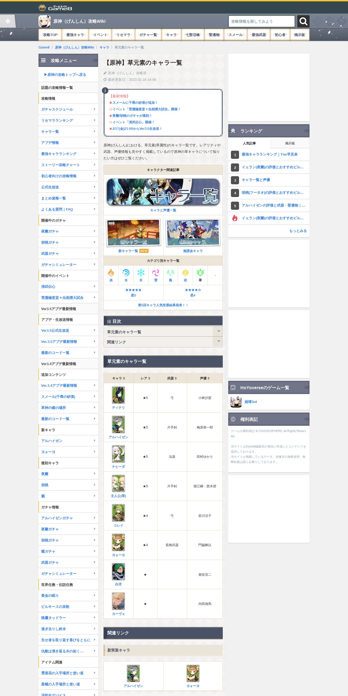Image resolution: width=348 pixels, height=696 pixels.
Task: Click カーヴェ character portrait
Action: click(x=118, y=601)
